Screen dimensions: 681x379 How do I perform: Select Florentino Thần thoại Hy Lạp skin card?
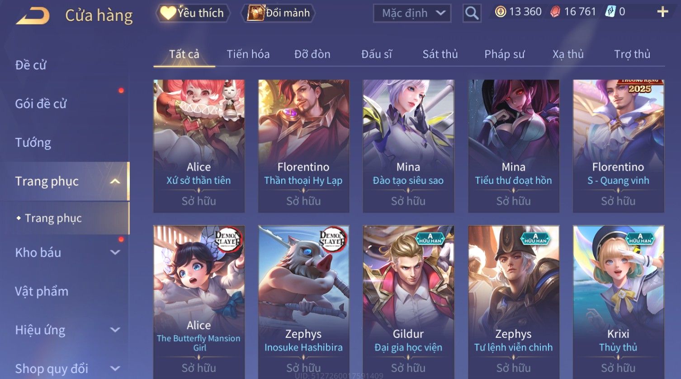click(x=303, y=146)
